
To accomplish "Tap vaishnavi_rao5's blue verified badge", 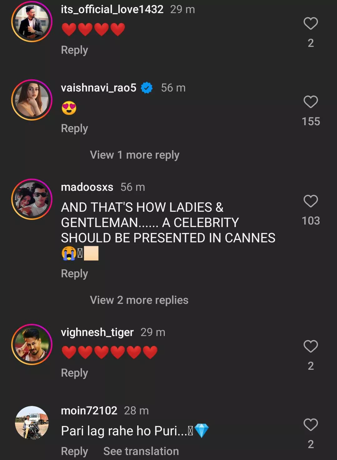I will 147,88.
